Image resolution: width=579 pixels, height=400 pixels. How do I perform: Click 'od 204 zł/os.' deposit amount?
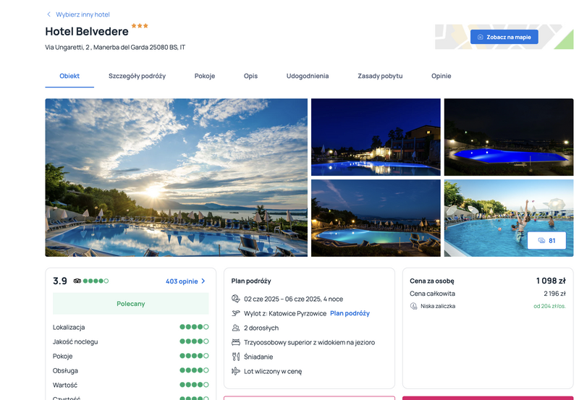coord(549,306)
